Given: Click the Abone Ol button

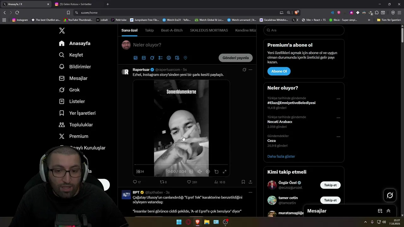Looking at the screenshot, I should click(x=279, y=71).
